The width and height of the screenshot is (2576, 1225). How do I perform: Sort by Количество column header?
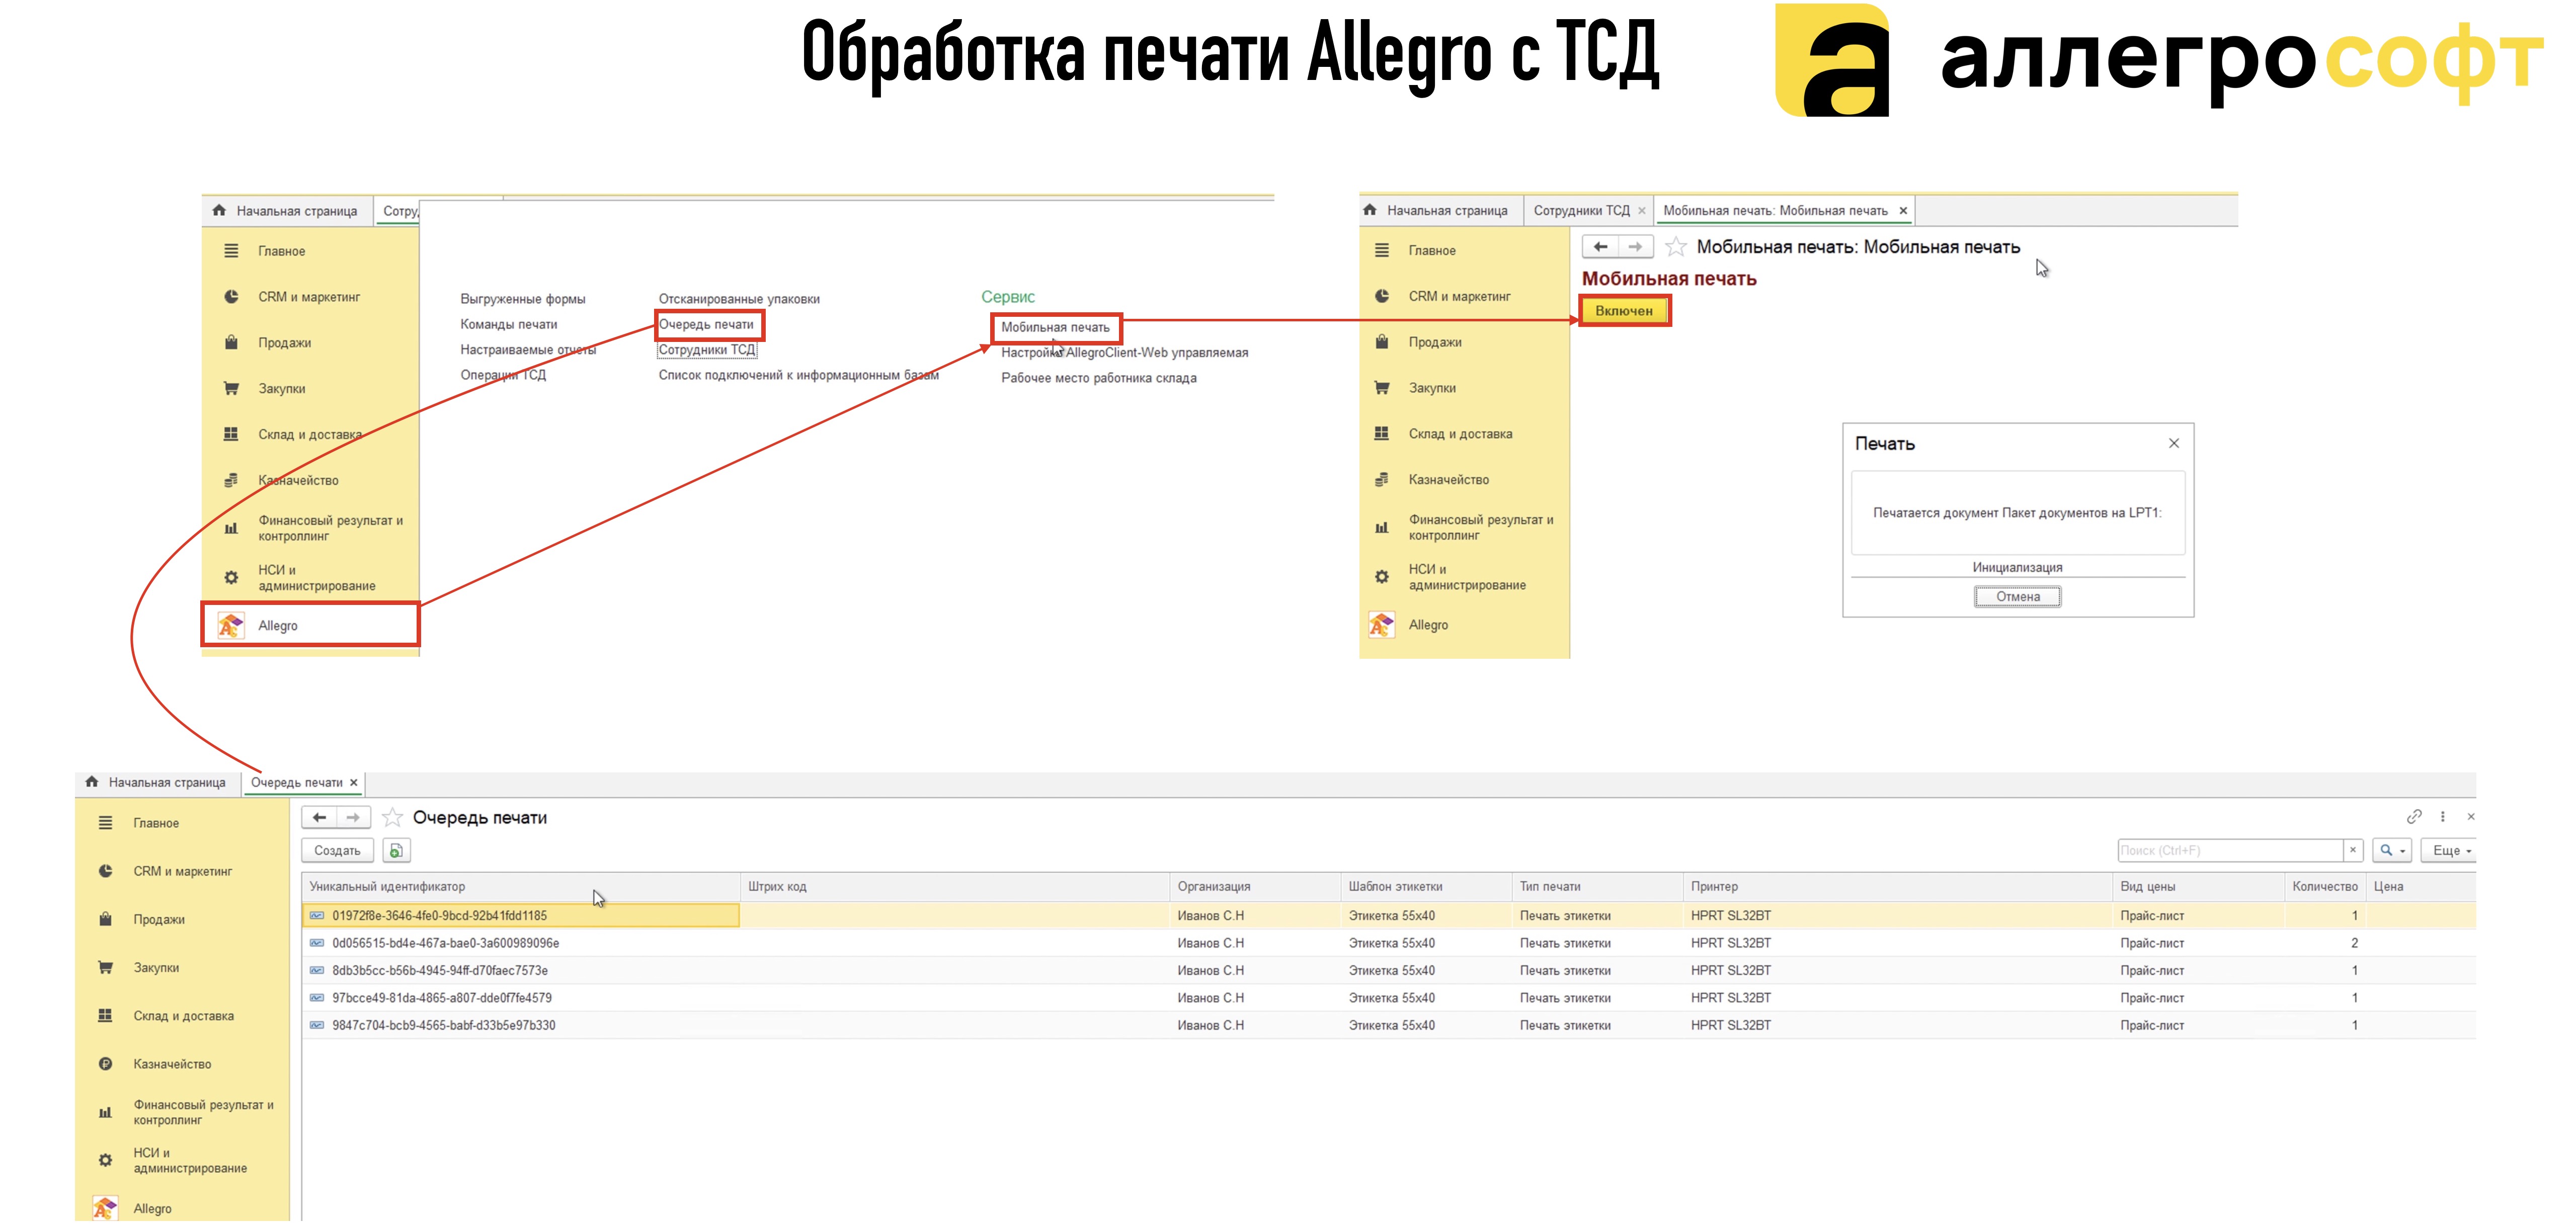pos(2324,886)
